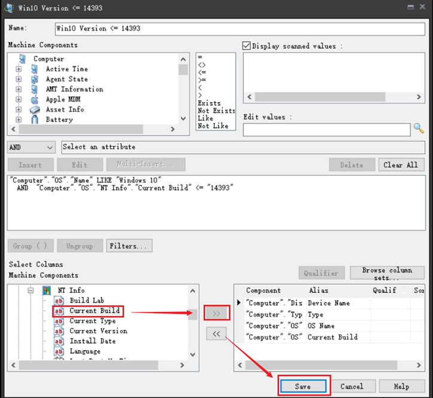Expand the Active Time tree node

pos(19,69)
